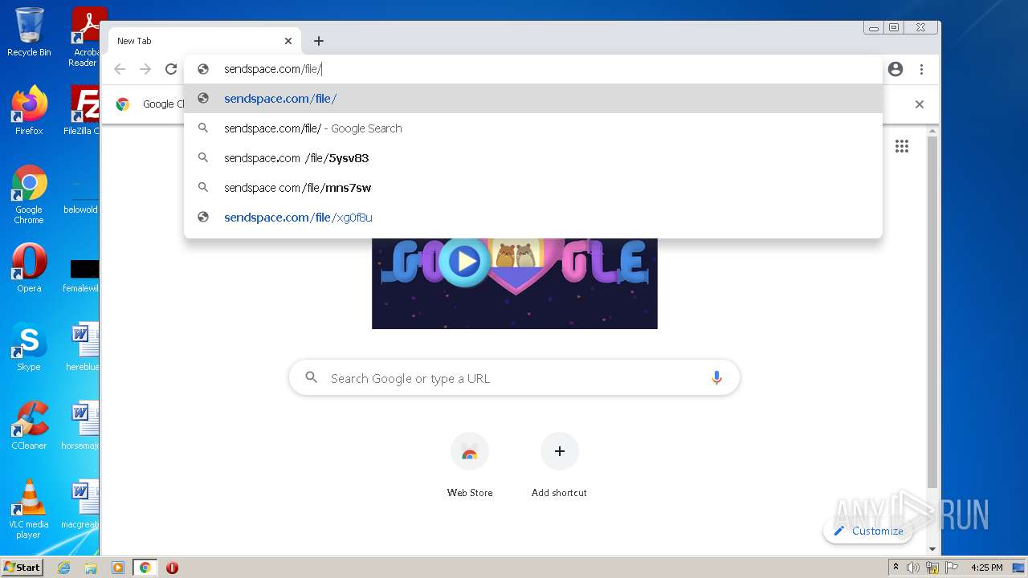Open the Google apps grid

[902, 146]
